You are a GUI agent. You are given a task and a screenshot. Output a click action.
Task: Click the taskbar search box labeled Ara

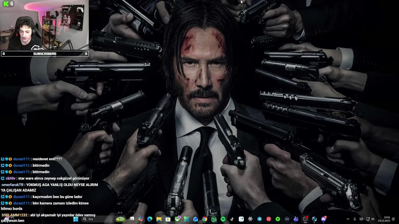pos(104,219)
